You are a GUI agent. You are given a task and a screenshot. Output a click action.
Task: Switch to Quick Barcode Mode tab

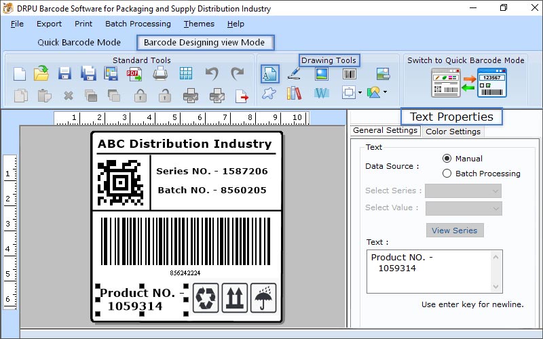coord(79,42)
